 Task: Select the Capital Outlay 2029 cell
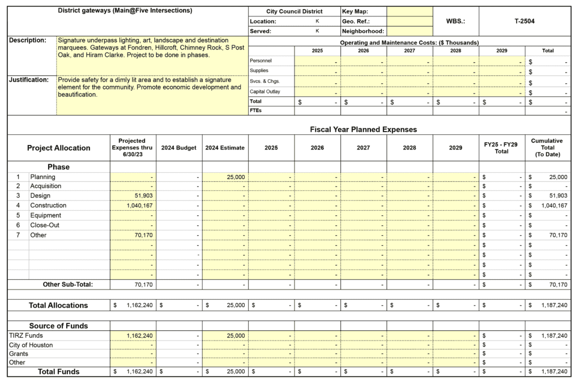pyautogui.click(x=502, y=92)
